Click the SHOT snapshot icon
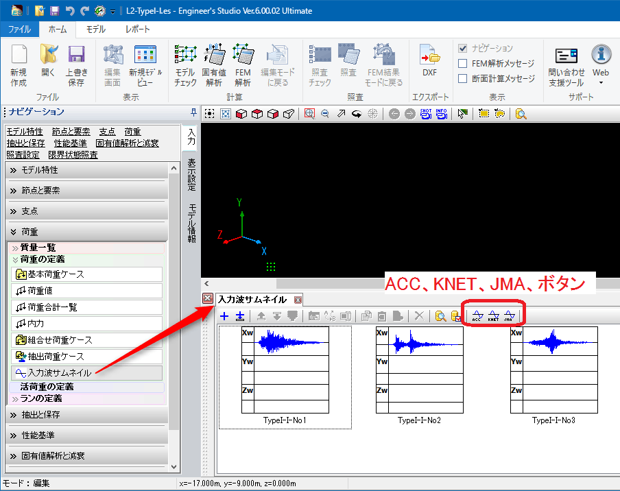620x491 pixels. tap(426, 114)
